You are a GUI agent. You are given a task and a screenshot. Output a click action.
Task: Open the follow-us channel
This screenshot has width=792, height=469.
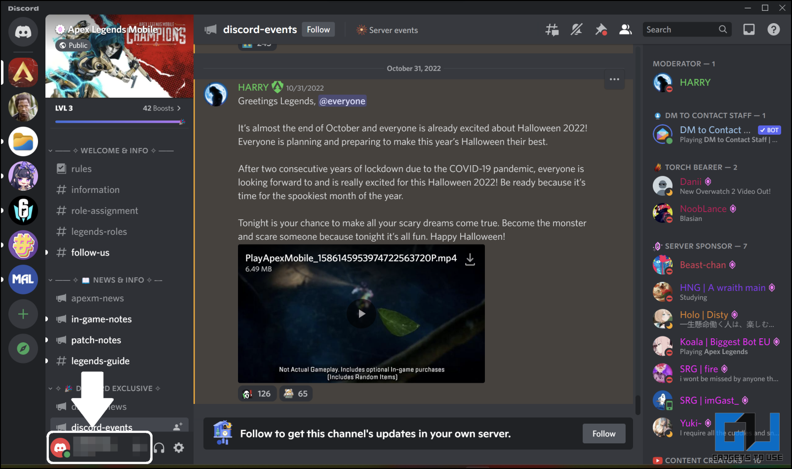(x=119, y=253)
